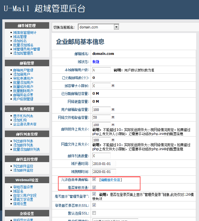Click 企业通讯录共享 link
This screenshot has width=199, height=221.
click(25, 124)
